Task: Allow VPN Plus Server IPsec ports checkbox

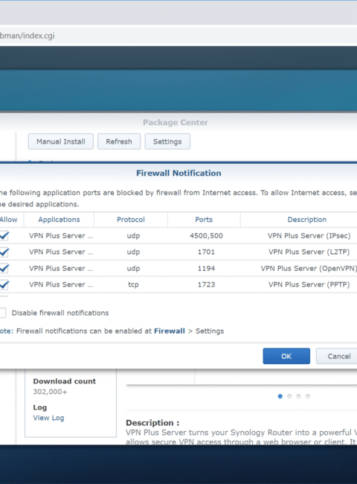Action: tap(4, 236)
